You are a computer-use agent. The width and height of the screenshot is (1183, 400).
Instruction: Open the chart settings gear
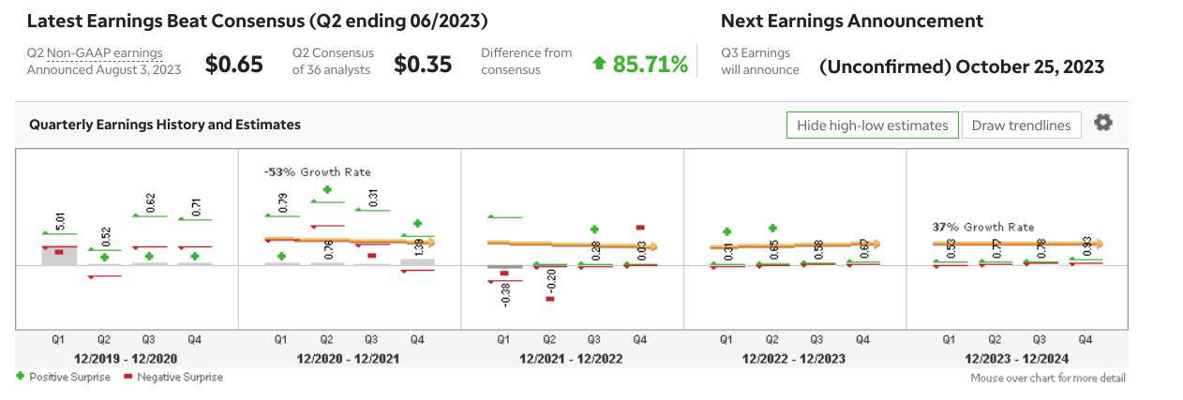pos(1103,123)
